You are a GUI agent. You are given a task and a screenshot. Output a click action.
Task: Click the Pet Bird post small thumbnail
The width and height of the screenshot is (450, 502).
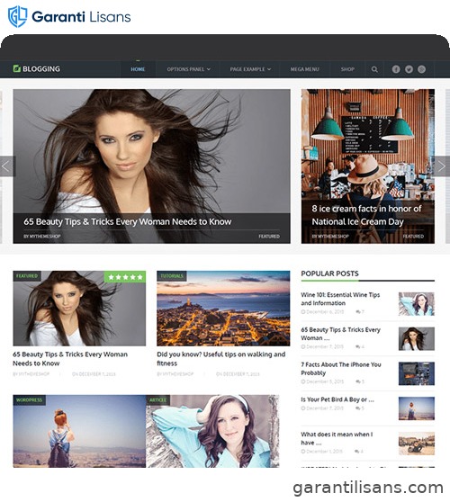point(417,408)
